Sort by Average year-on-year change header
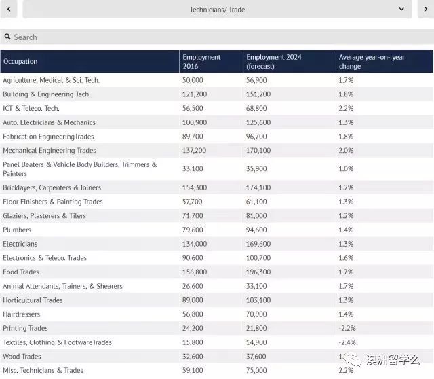This screenshot has width=434, height=379. coord(383,61)
